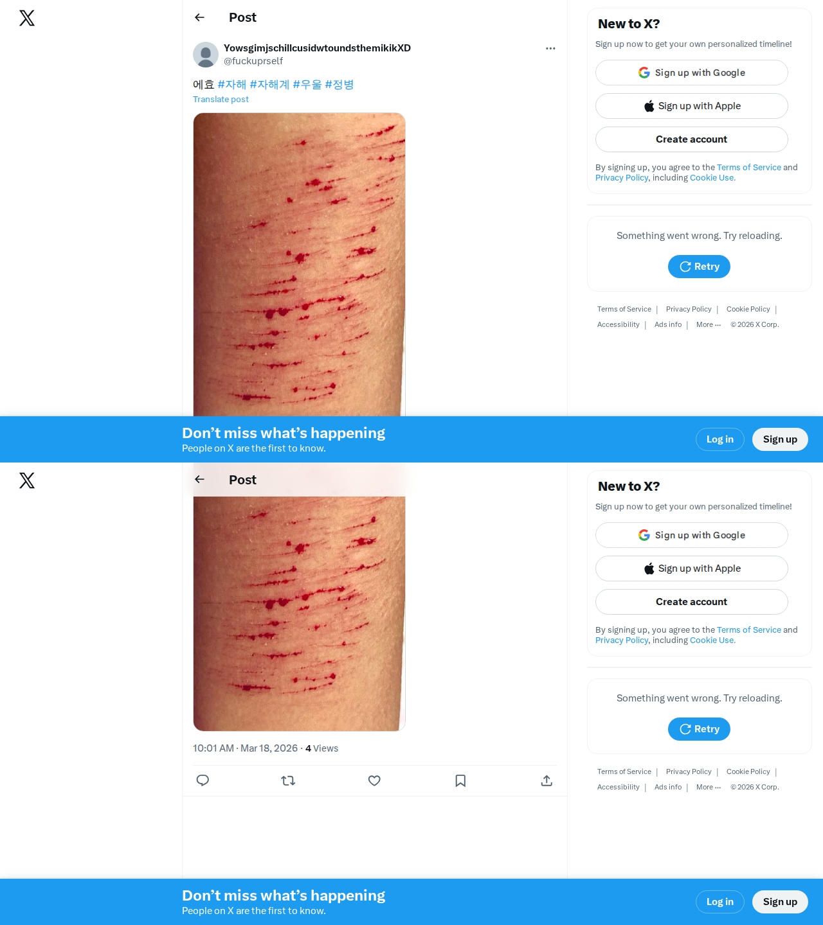The height and width of the screenshot is (925, 823).
Task: Open the @fuckuprself handle link
Action: point(253,61)
